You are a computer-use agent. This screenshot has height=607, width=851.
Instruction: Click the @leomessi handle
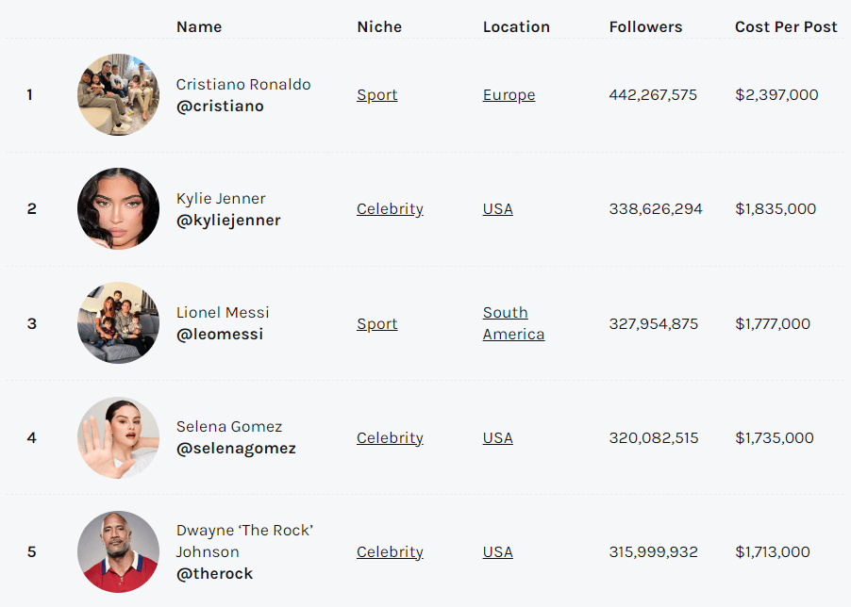220,335
